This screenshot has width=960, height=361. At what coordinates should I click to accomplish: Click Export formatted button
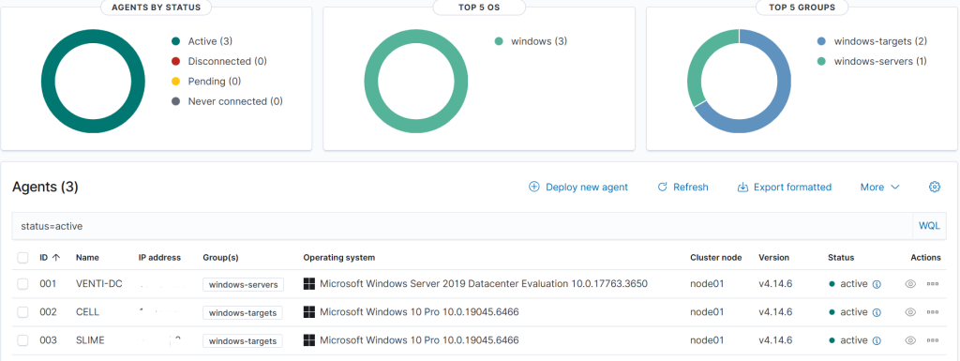point(785,188)
